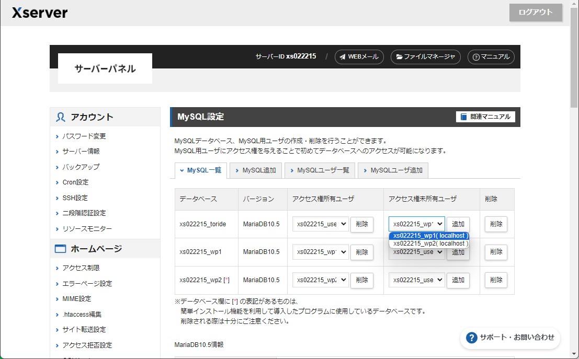Expand the access-user dropdown for xs022215_wp2

coord(321,280)
